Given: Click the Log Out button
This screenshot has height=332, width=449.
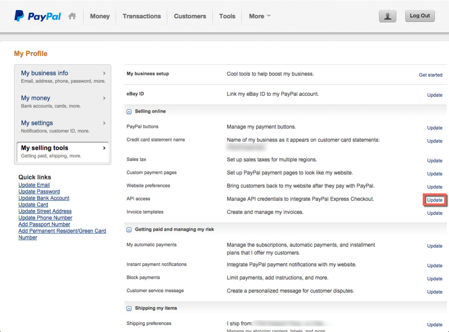Looking at the screenshot, I should [x=420, y=15].
